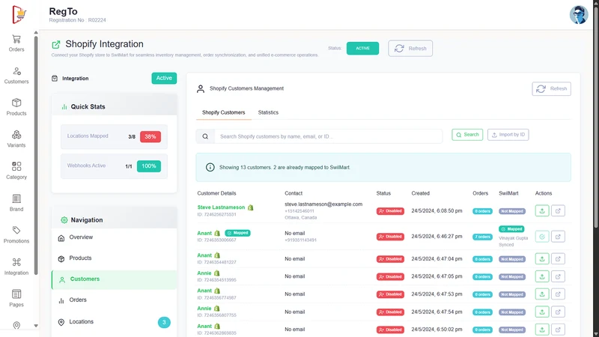This screenshot has height=337, width=599.
Task: Click the 7 orders badge for Anant
Action: (x=482, y=237)
